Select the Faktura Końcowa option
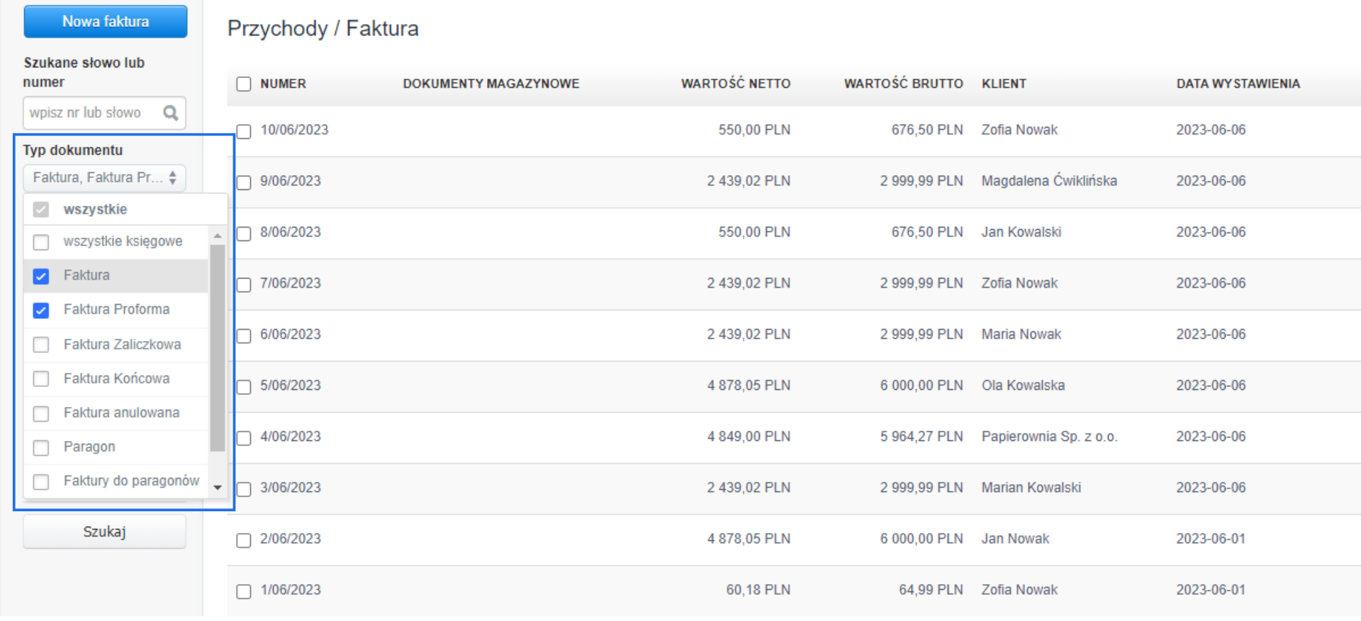 pos(41,379)
